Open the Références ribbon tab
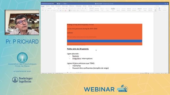Image resolution: width=170 pixels, height=95 pixels. 72,6
